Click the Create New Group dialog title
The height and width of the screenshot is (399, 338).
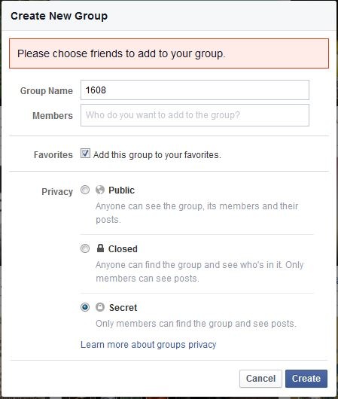[x=59, y=16]
